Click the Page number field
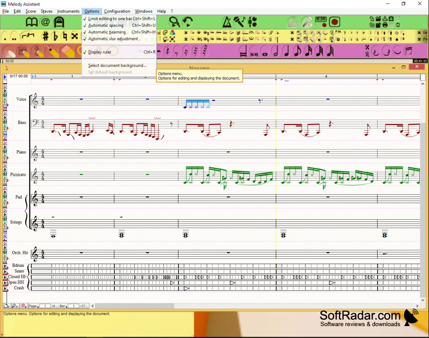This screenshot has height=338, width=429. [45, 306]
